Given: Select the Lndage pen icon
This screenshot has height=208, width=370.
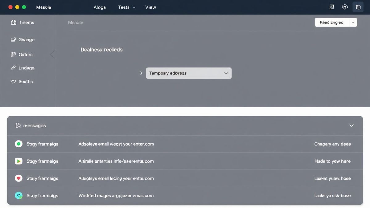Looking at the screenshot, I should 13,68.
